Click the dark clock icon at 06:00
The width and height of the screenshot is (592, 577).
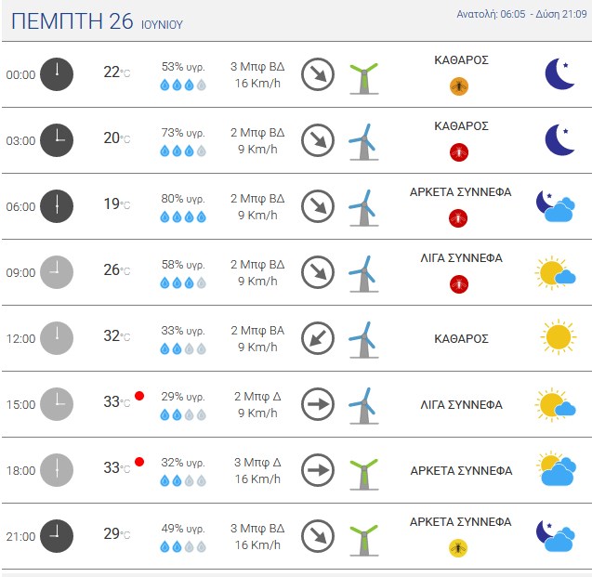(x=57, y=206)
